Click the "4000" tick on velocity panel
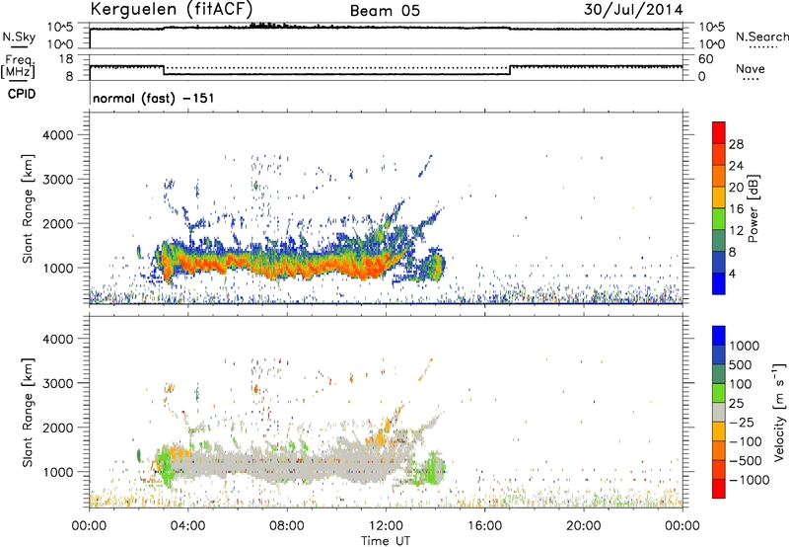Image resolution: width=789 pixels, height=547 pixels. click(58, 339)
